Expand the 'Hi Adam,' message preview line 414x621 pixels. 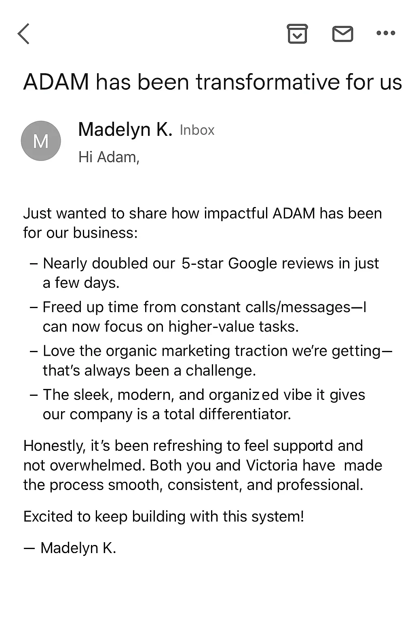tap(109, 157)
